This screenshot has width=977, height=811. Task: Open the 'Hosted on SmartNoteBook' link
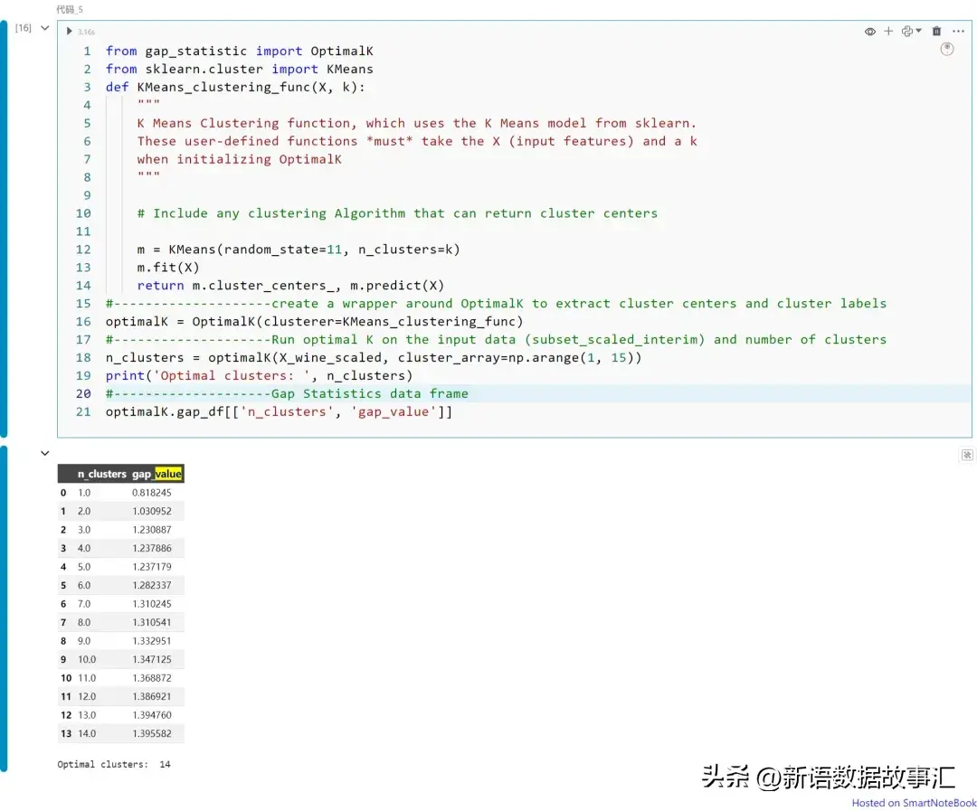[x=914, y=803]
